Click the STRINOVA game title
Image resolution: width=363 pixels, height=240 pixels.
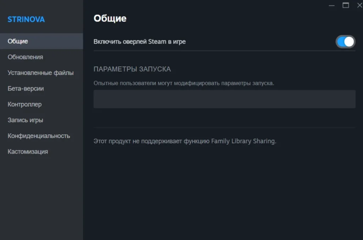coord(26,19)
